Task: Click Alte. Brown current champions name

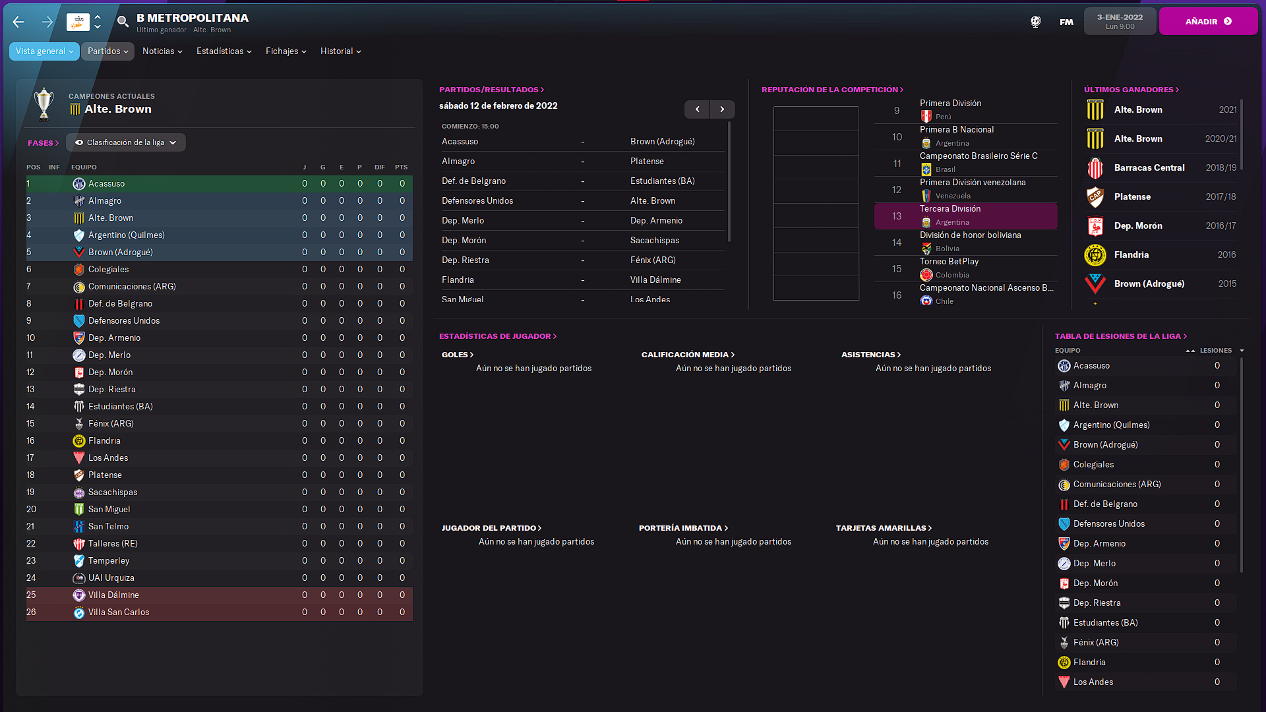Action: pyautogui.click(x=118, y=109)
